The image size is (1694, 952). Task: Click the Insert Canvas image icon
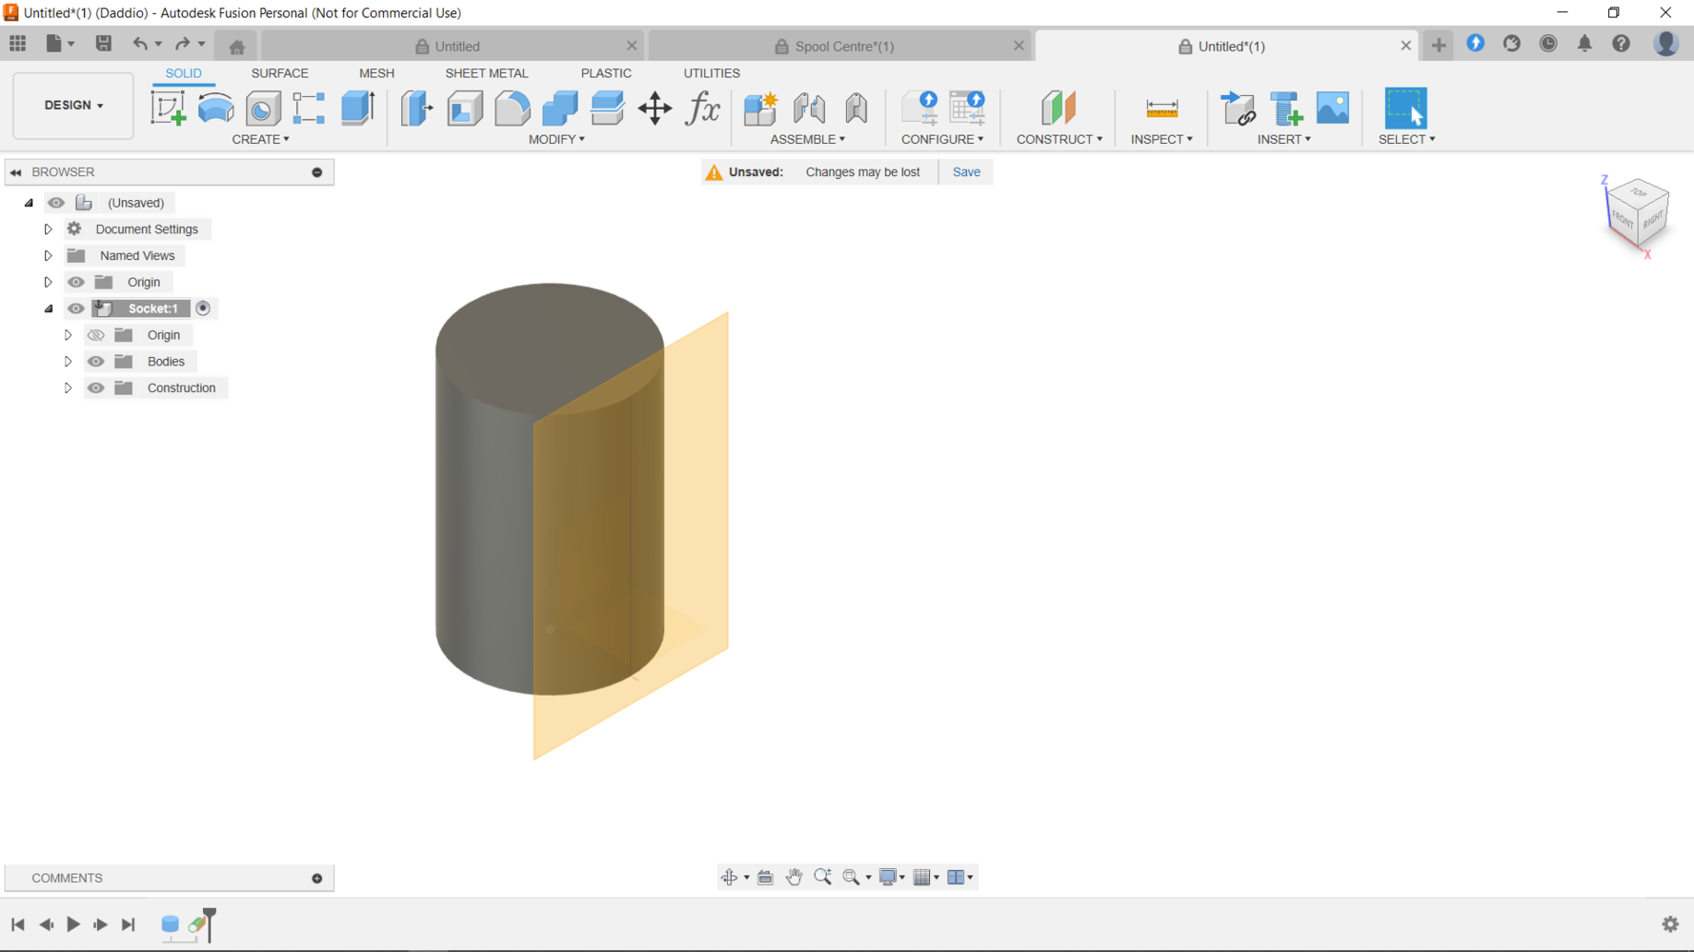[x=1332, y=109]
